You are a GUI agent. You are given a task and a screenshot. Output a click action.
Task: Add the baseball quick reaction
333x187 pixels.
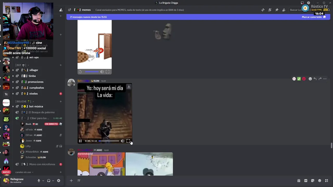coord(294,79)
